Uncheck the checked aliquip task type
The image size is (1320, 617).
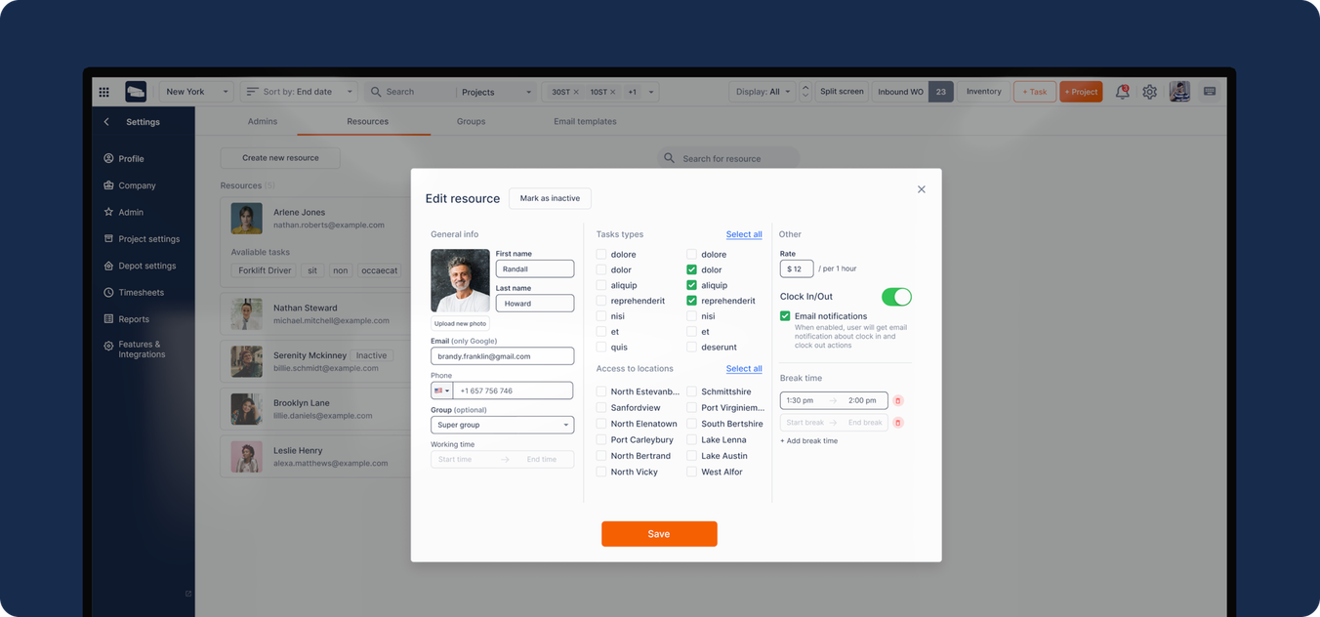(x=691, y=285)
